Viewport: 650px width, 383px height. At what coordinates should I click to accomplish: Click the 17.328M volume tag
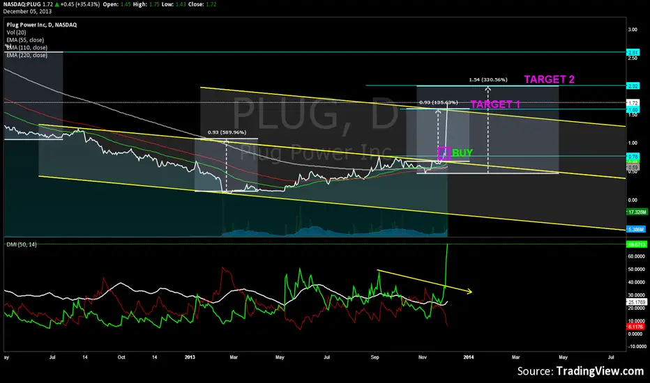[637, 212]
